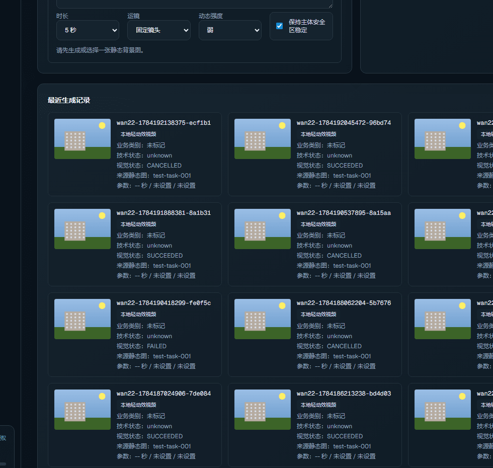Click 本地轻动效视频 tag on record 96bd74
Viewport: 493px width, 468px height.
point(318,134)
